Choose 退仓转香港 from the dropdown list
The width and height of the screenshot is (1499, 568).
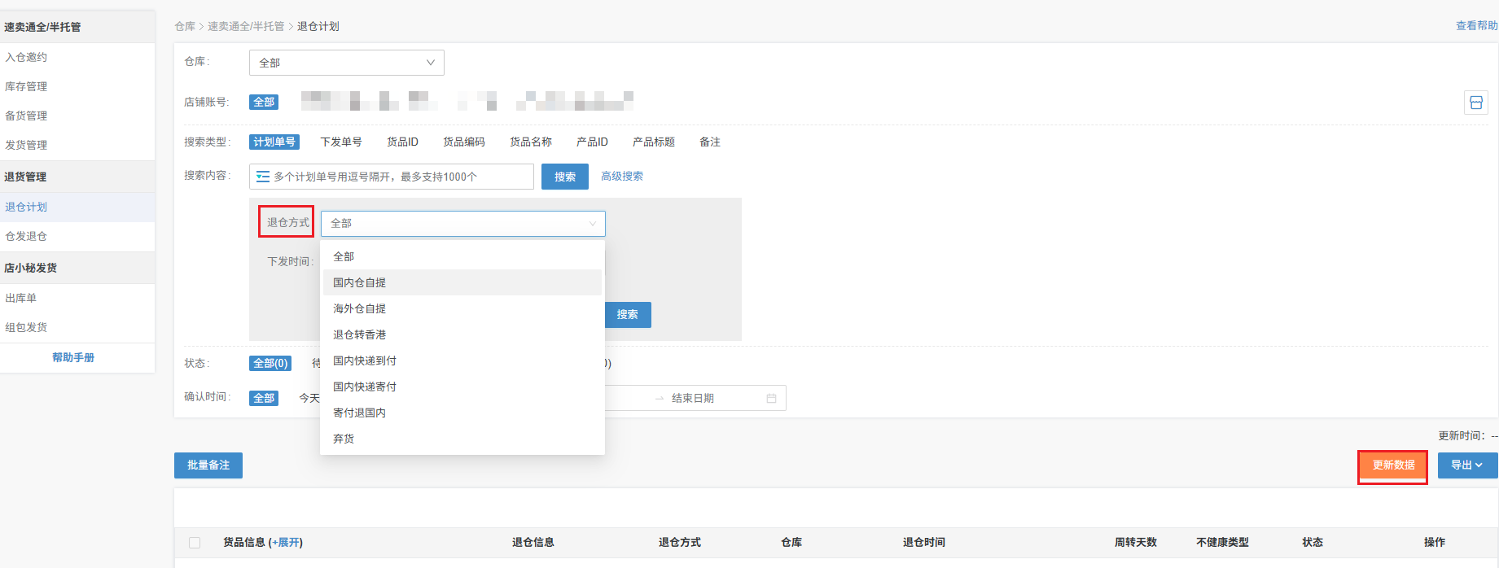coord(359,335)
